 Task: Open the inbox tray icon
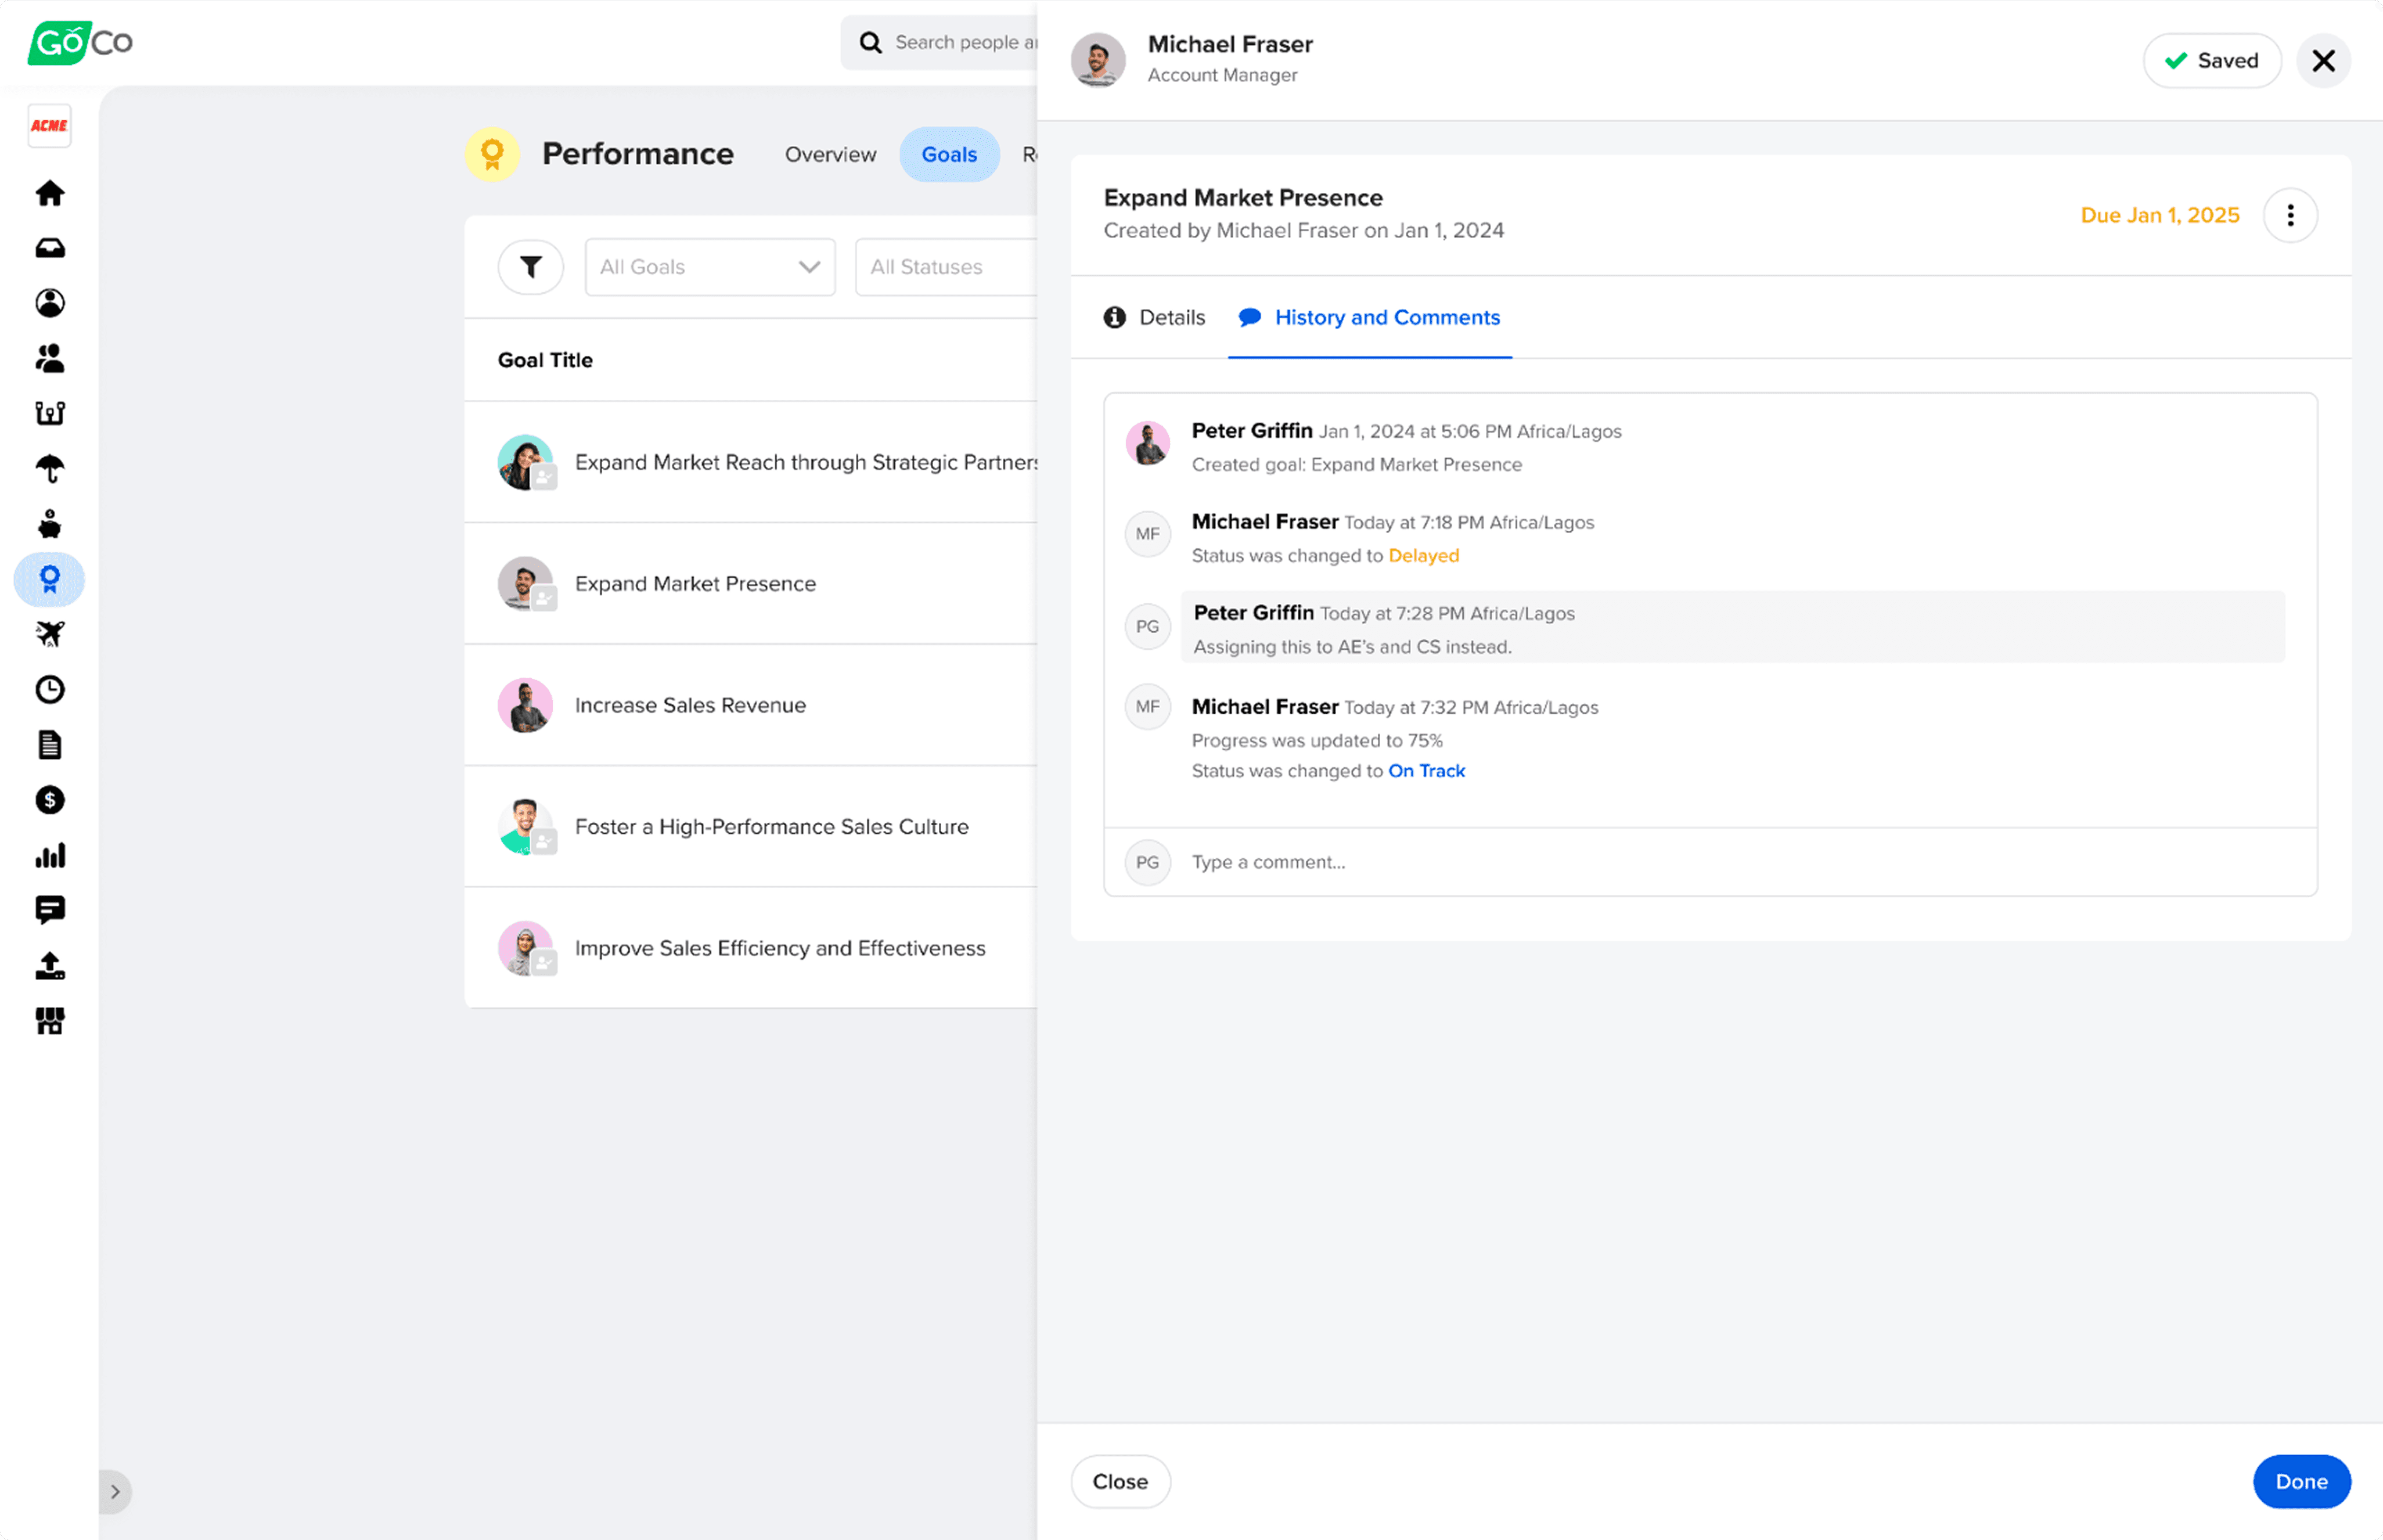49,248
